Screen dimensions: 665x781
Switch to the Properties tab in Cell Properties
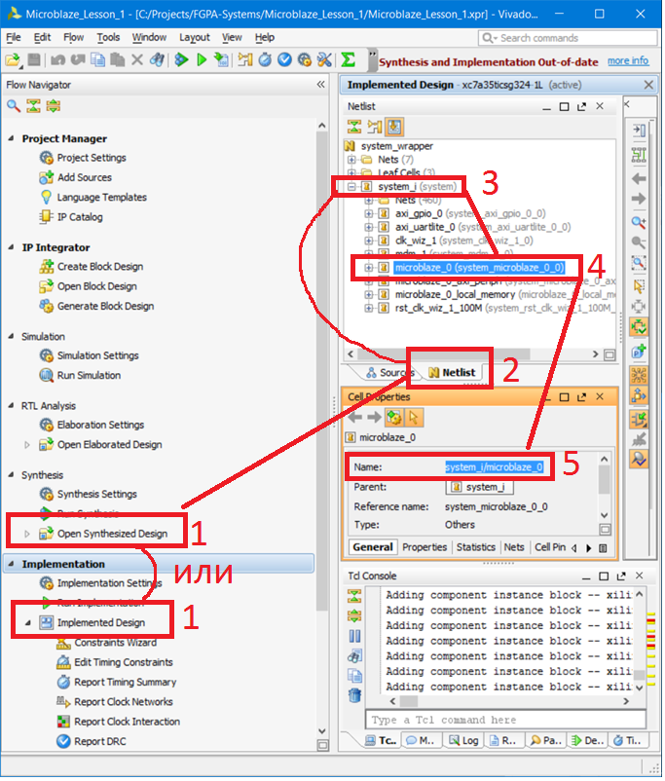[x=425, y=547]
